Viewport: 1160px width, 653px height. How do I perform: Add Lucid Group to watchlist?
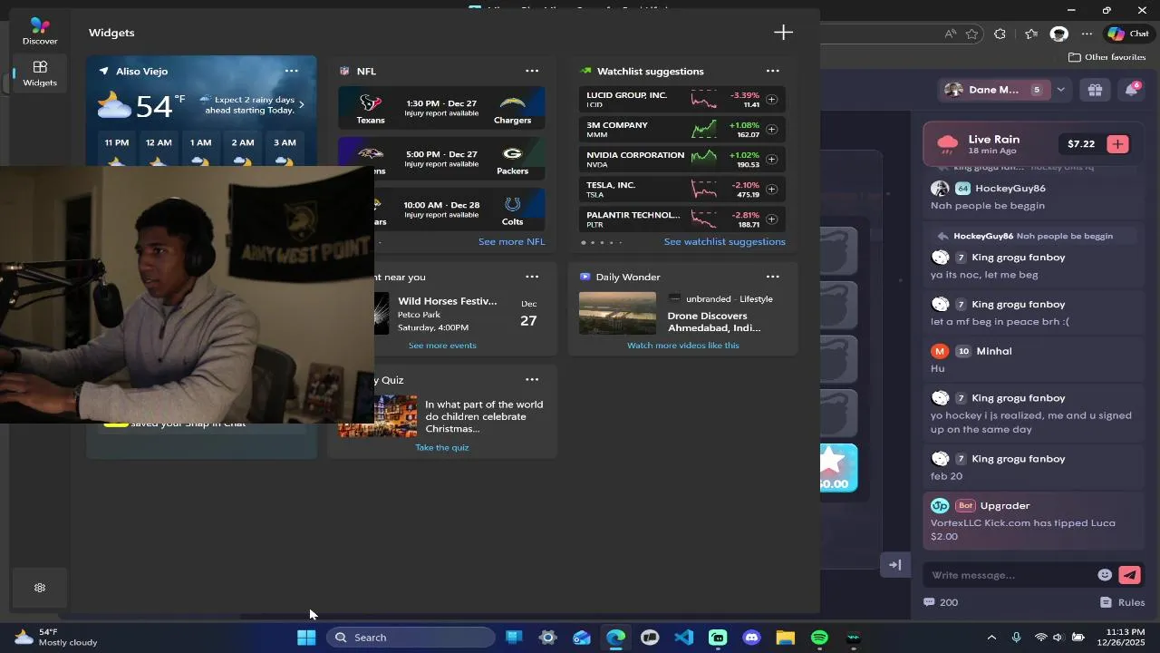click(x=771, y=99)
